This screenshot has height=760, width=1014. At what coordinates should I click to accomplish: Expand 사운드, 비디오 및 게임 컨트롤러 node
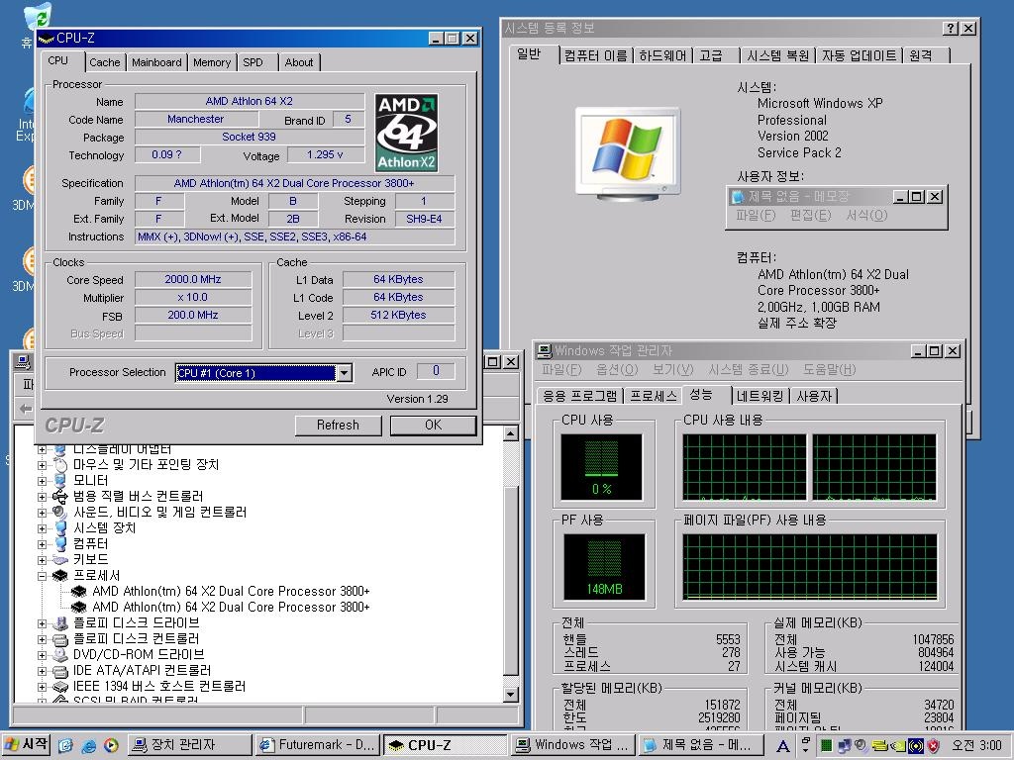click(42, 513)
